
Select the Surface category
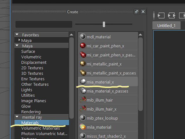pos(28,52)
